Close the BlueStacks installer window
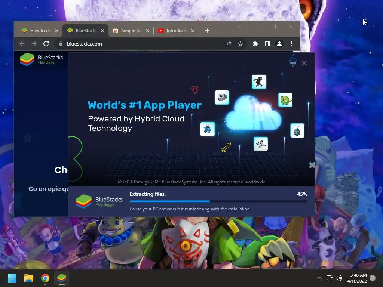 click(x=304, y=63)
